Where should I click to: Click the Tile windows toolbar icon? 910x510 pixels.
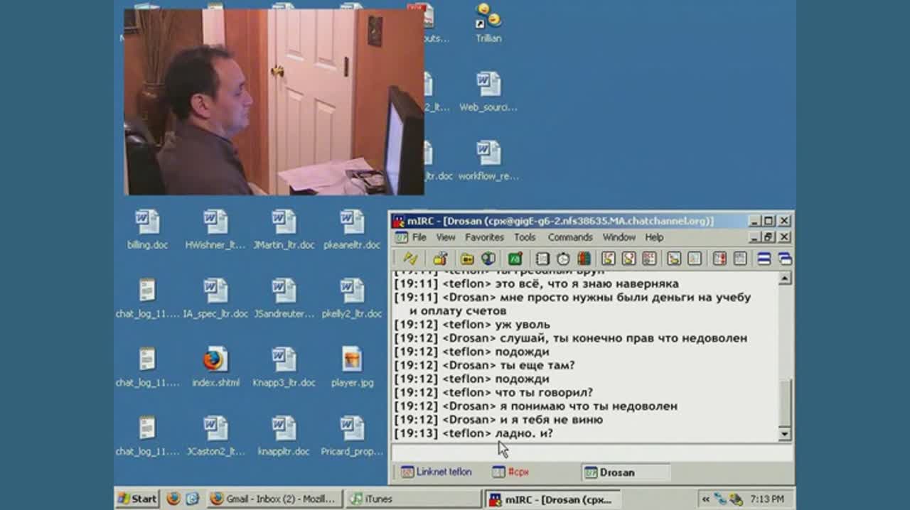[x=764, y=259]
